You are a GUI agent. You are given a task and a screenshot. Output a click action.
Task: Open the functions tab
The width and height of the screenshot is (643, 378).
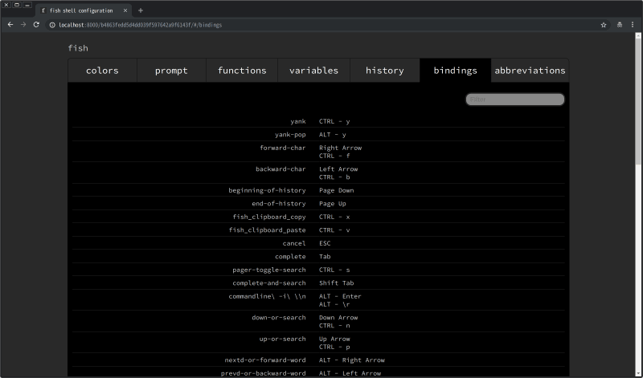pyautogui.click(x=242, y=71)
